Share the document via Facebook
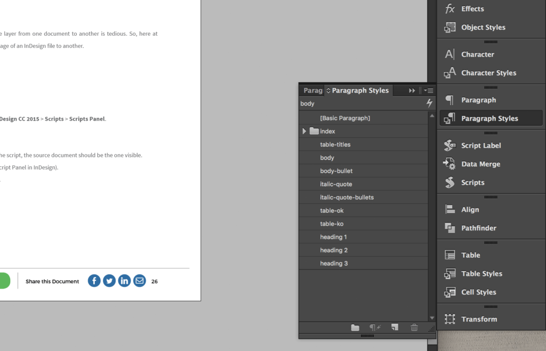 pyautogui.click(x=94, y=281)
